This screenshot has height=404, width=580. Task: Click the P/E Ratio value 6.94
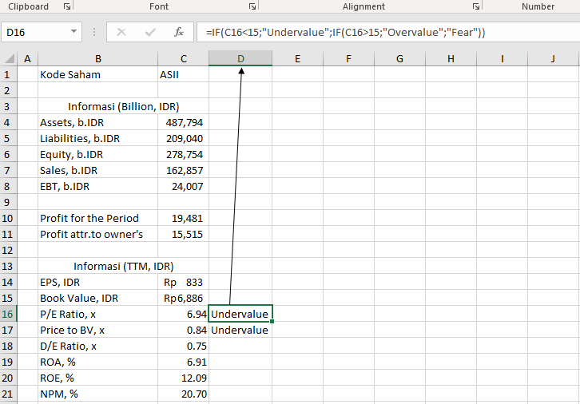pos(183,314)
